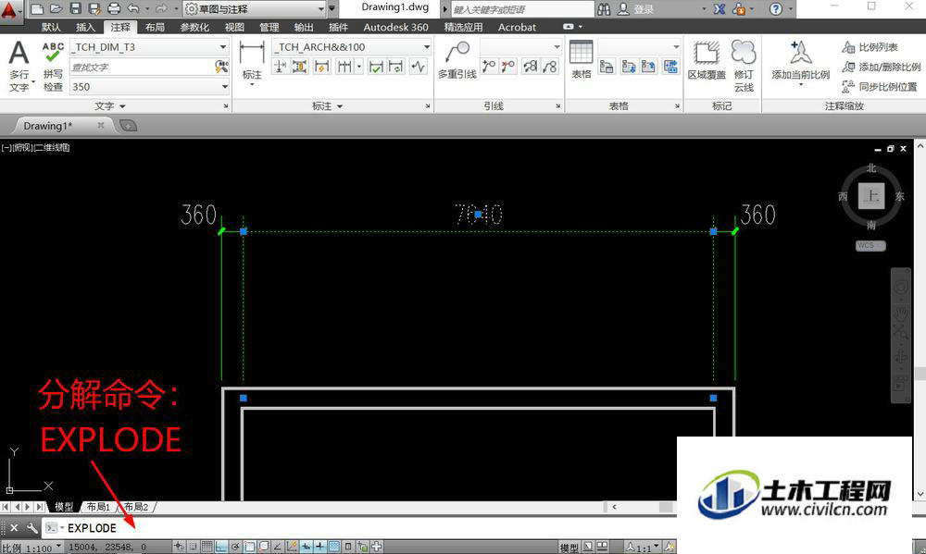Print the drawing using the printer icon
926x554 pixels.
click(x=114, y=9)
